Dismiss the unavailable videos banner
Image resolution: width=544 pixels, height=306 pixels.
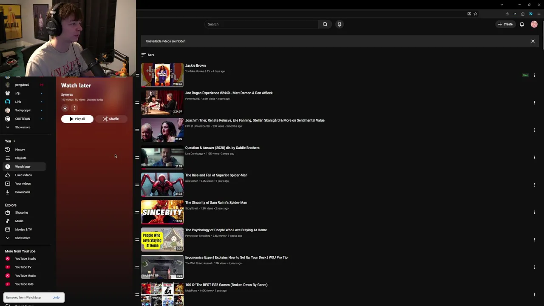click(x=533, y=41)
